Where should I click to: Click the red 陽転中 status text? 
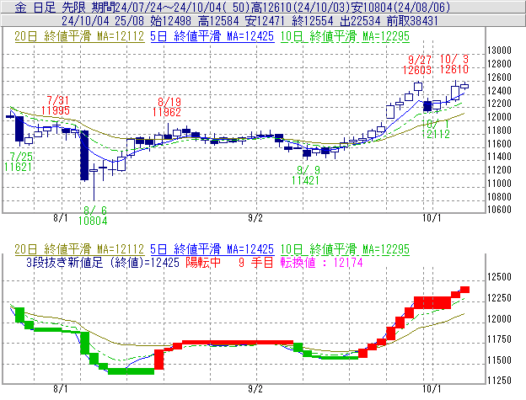coord(204,262)
